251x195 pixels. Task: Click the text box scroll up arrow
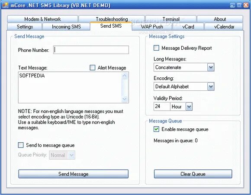pyautogui.click(x=125, y=76)
